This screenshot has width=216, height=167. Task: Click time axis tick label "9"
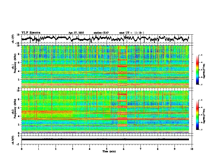[175, 149]
